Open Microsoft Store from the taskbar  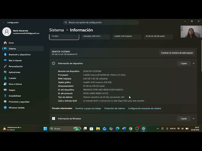tap(92, 129)
